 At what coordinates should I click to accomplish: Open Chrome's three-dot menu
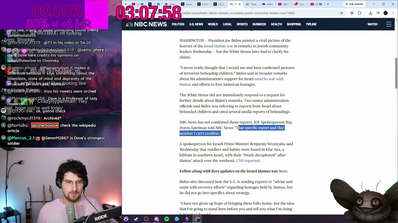(x=392, y=13)
